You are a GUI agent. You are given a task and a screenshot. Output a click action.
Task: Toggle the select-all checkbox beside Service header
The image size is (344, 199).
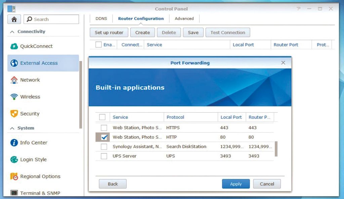pyautogui.click(x=102, y=117)
